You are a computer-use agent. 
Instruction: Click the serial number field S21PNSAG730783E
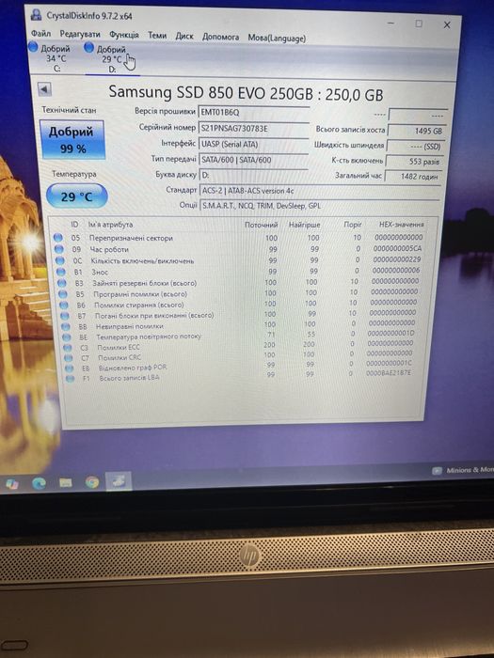coord(254,128)
